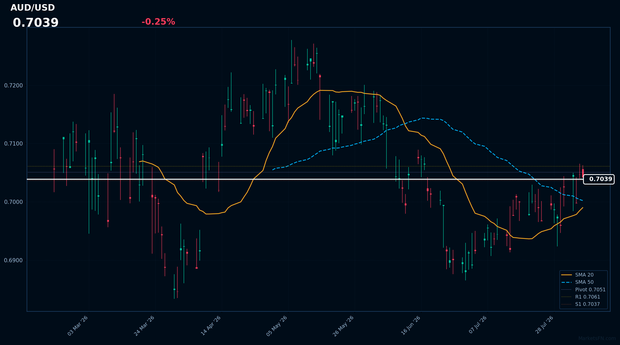Click the 03 Mar '26 date label

[x=78, y=326]
